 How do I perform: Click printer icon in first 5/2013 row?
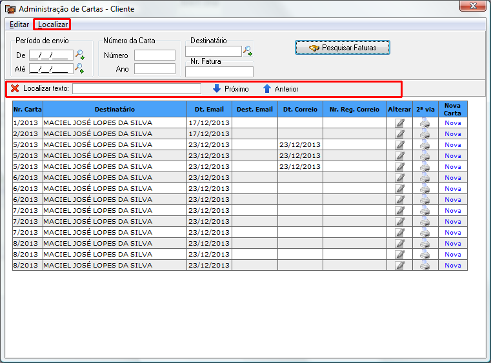tap(425, 144)
